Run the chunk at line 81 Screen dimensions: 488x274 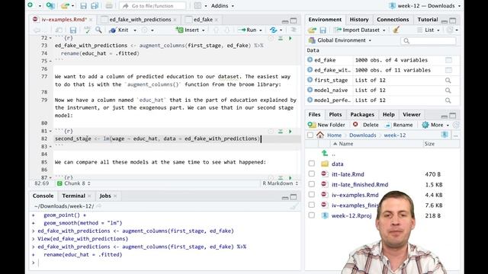click(x=290, y=132)
